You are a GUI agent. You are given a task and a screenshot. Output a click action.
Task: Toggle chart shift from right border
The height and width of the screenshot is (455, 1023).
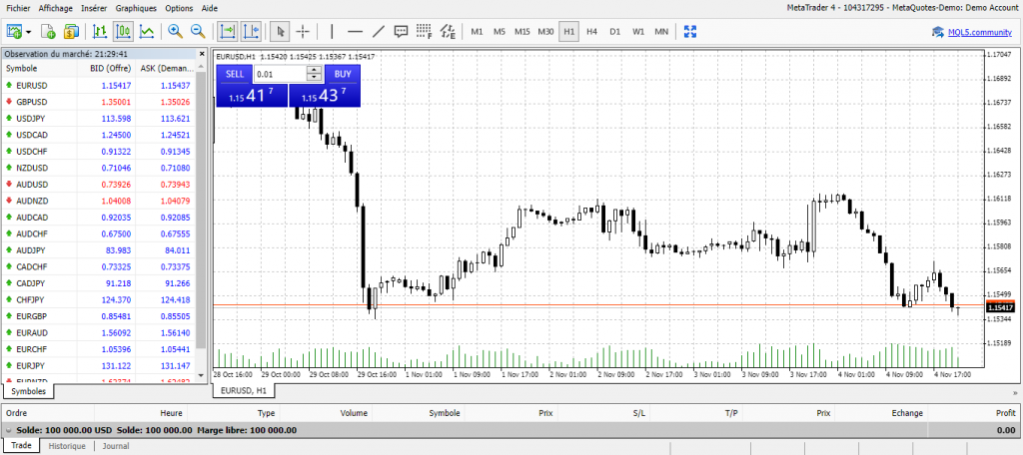point(251,31)
